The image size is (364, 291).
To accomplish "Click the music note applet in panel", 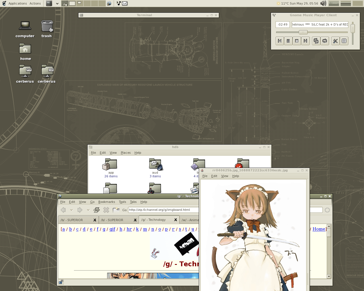I will (x=119, y=3).
